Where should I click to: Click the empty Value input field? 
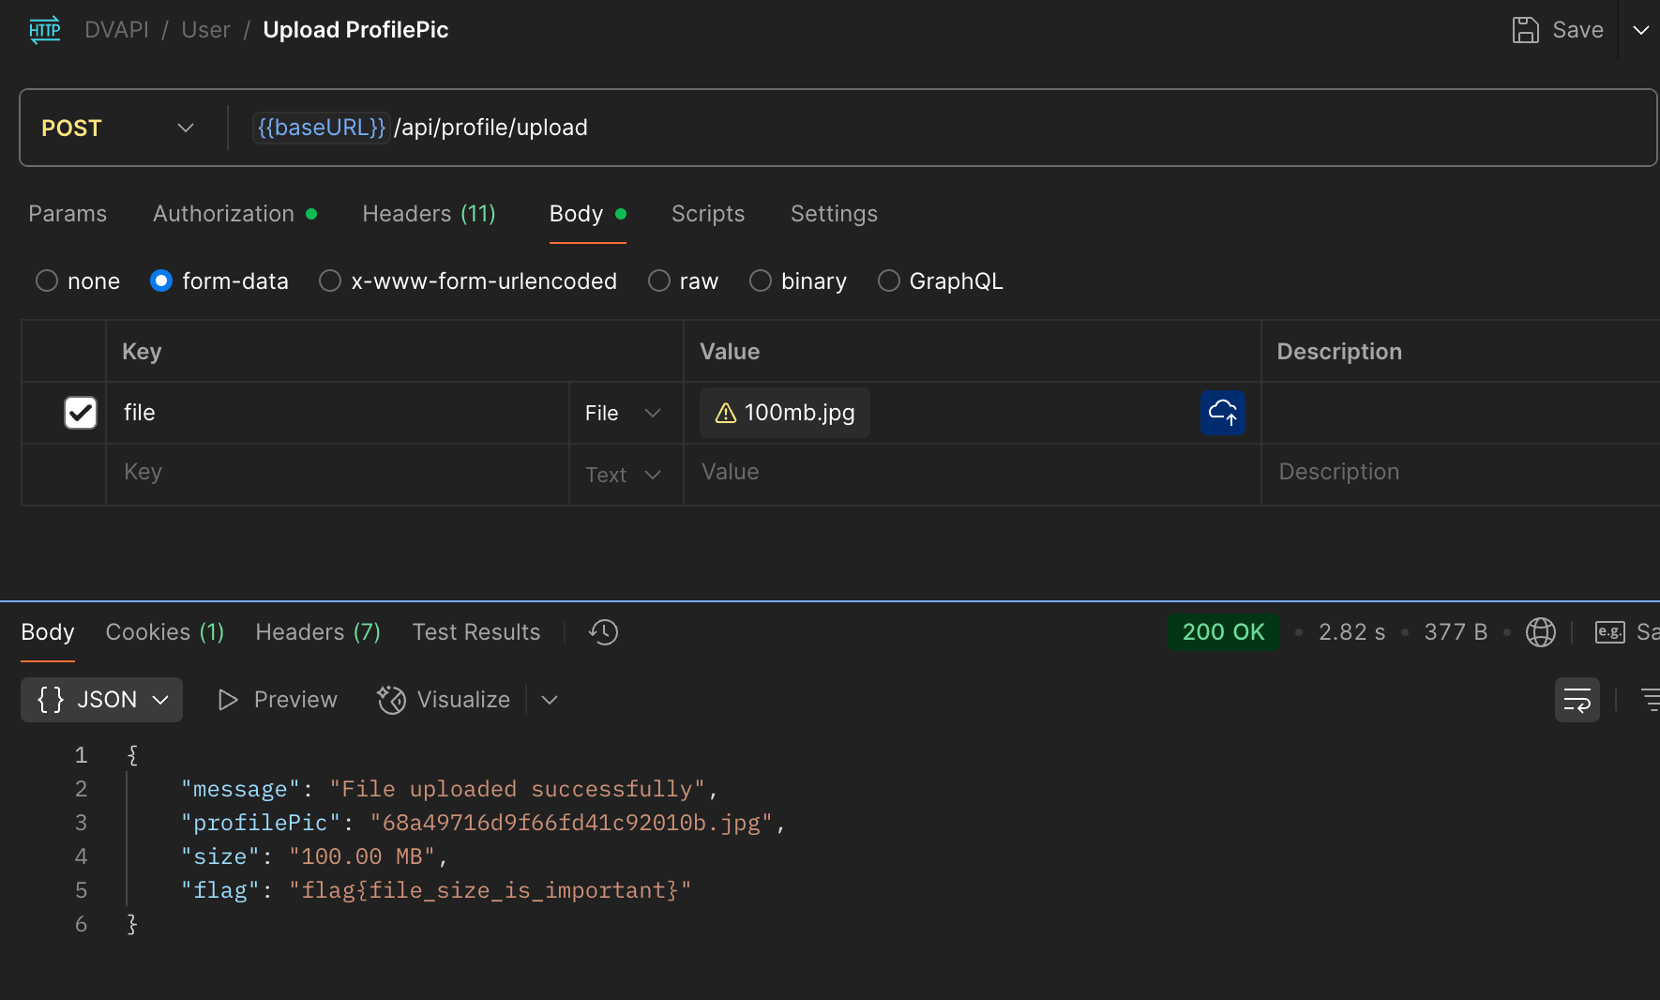(972, 473)
